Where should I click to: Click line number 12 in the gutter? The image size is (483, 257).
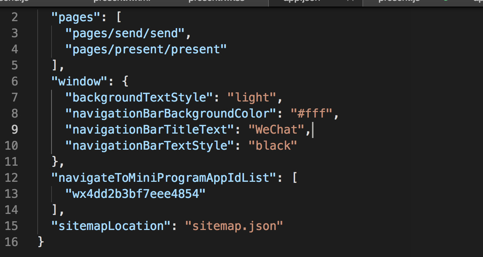(x=11, y=178)
